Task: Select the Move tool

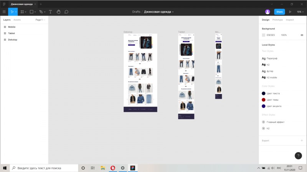Action: click(x=12, y=12)
